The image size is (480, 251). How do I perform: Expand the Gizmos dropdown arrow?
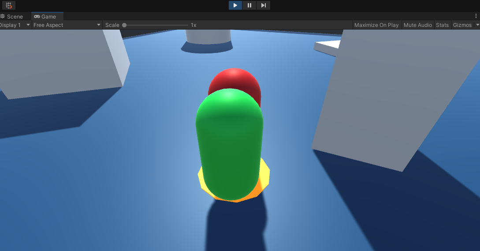tap(477, 25)
